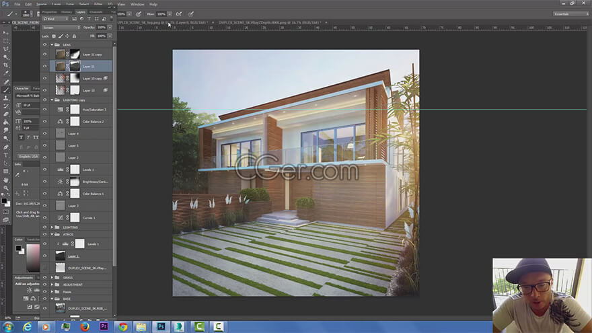This screenshot has width=592, height=333.
Task: Open the File menu
Action: point(17,4)
